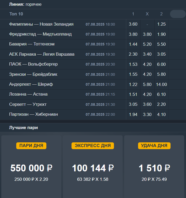Viewport: 186px width, 198px height.
Task: Select odds 3.60 on Филиппины win
Action: click(x=133, y=24)
